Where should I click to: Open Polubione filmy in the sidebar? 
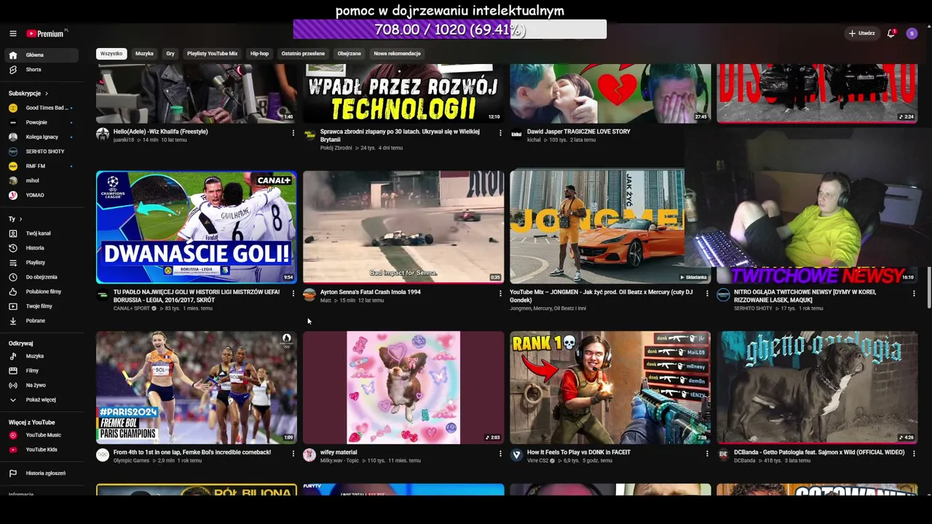43,292
